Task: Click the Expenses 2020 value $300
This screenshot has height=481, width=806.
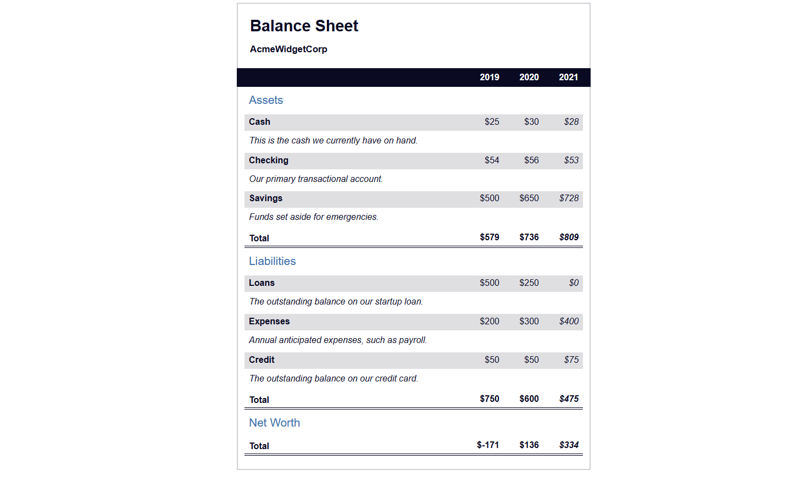Action: [x=529, y=321]
